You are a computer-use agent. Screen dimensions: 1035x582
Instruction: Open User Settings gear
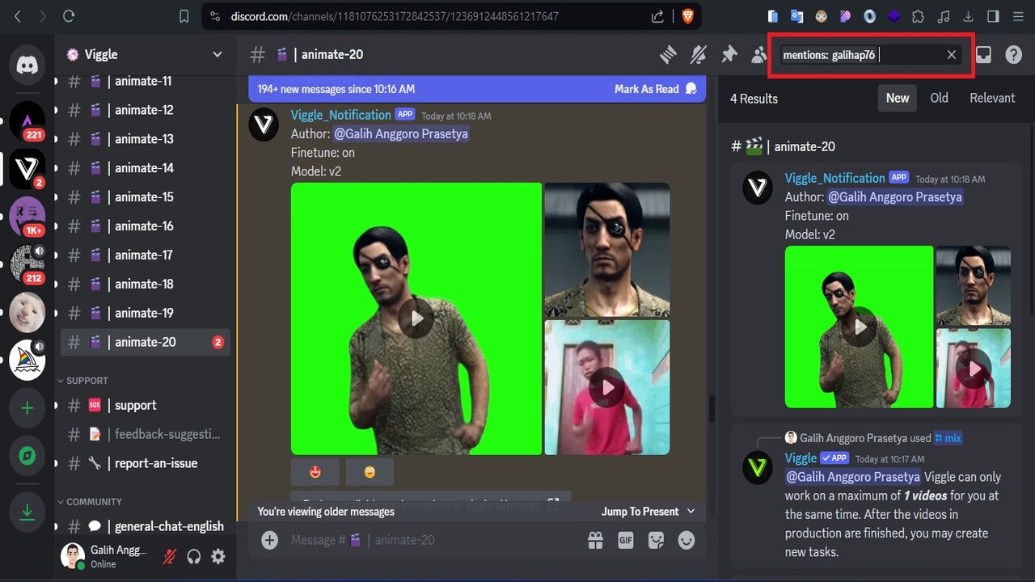(x=218, y=556)
